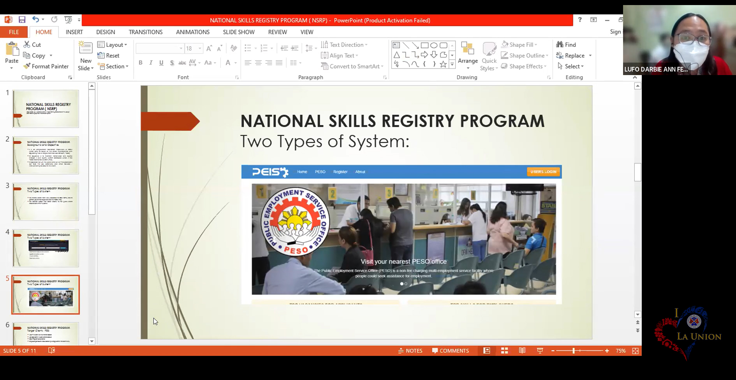Insert a New Slide
The height and width of the screenshot is (380, 736).
[86, 56]
